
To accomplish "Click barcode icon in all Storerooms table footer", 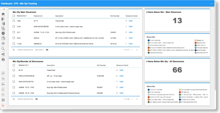I will coord(37,99).
